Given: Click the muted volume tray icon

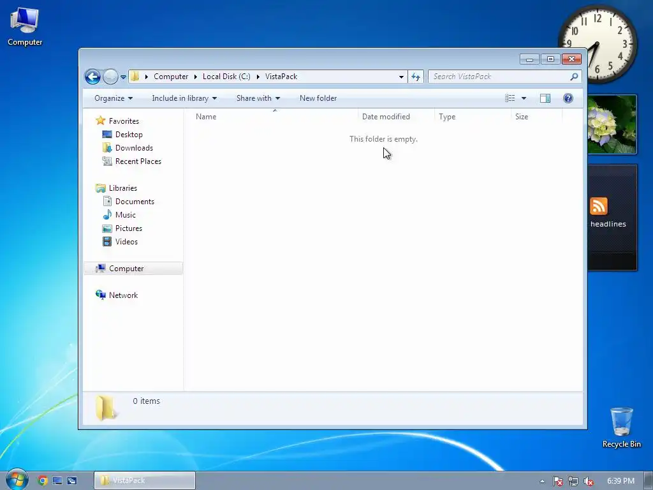Looking at the screenshot, I should pyautogui.click(x=589, y=481).
